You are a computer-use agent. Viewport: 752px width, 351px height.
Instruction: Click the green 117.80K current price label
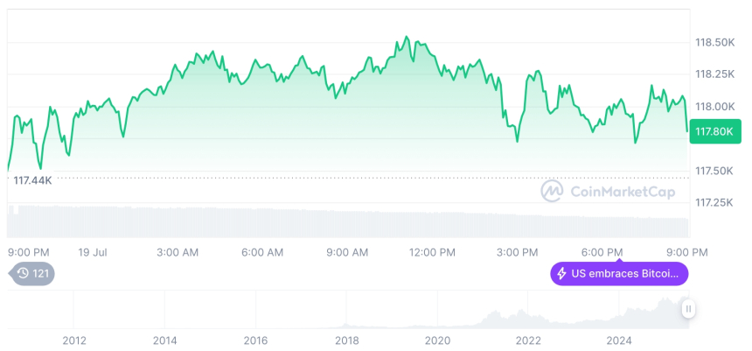pos(714,132)
